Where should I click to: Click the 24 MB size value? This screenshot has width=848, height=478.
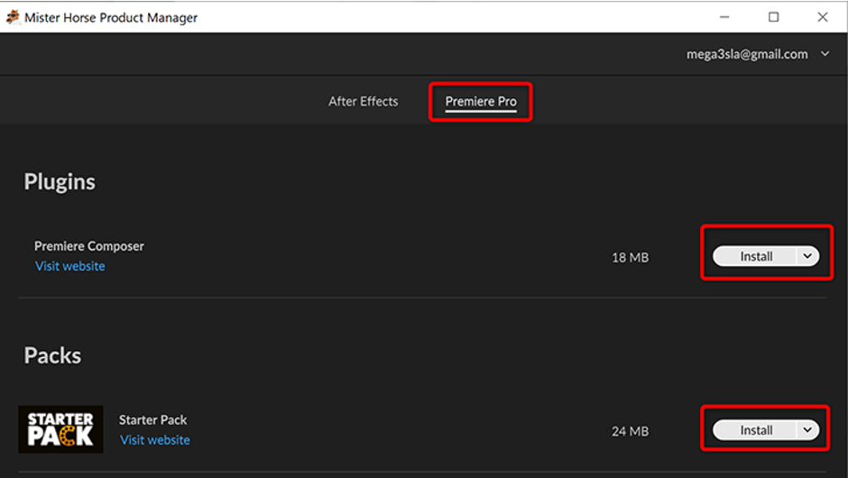pyautogui.click(x=630, y=431)
